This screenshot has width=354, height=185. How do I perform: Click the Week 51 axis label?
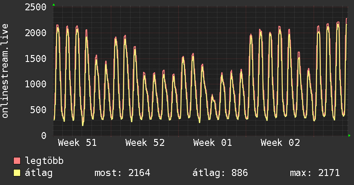pyautogui.click(x=77, y=143)
